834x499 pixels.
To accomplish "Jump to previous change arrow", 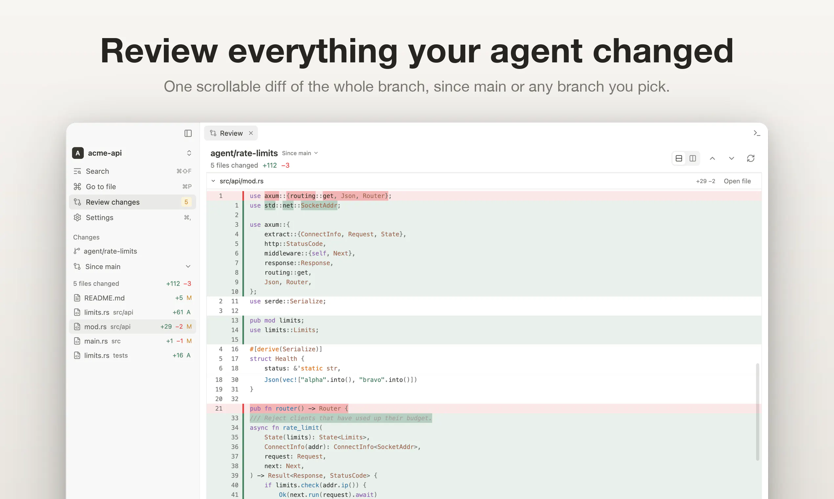I will pos(712,158).
